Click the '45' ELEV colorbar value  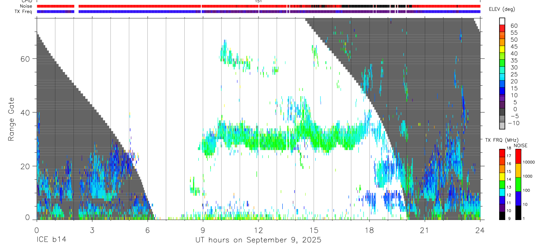click(514, 47)
